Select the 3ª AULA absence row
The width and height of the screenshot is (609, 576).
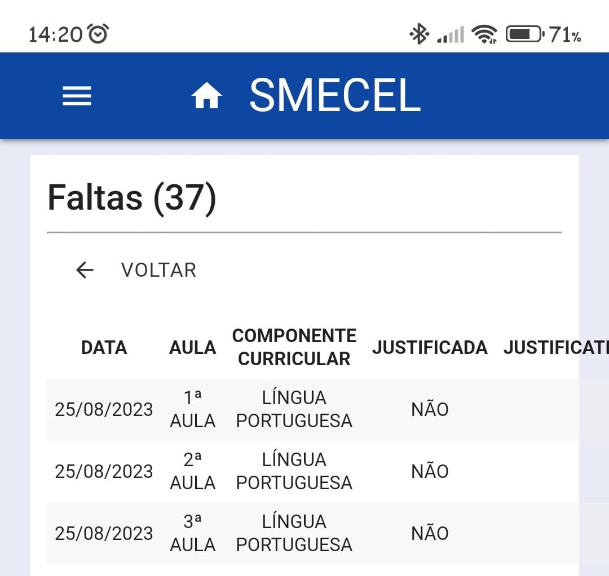pyautogui.click(x=312, y=534)
